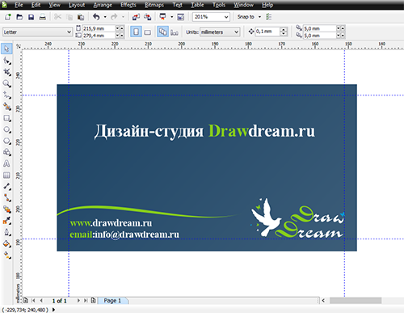
Task: Select the Дизайн-студия Drawdream.ru headline text
Action: click(204, 131)
